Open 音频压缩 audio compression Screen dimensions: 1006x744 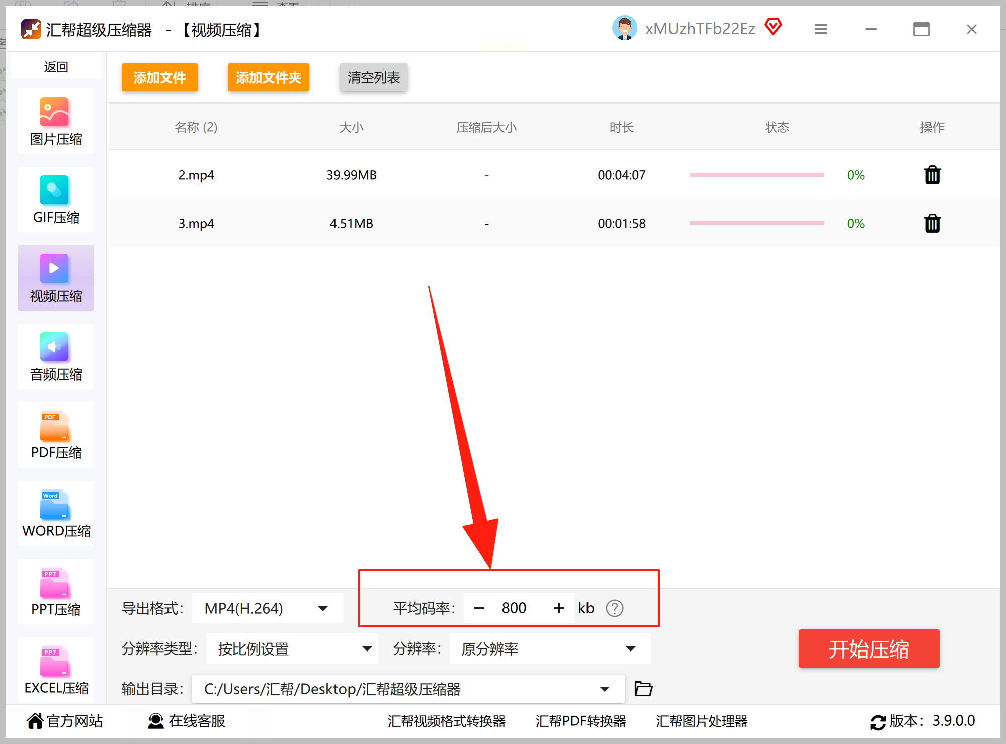56,357
